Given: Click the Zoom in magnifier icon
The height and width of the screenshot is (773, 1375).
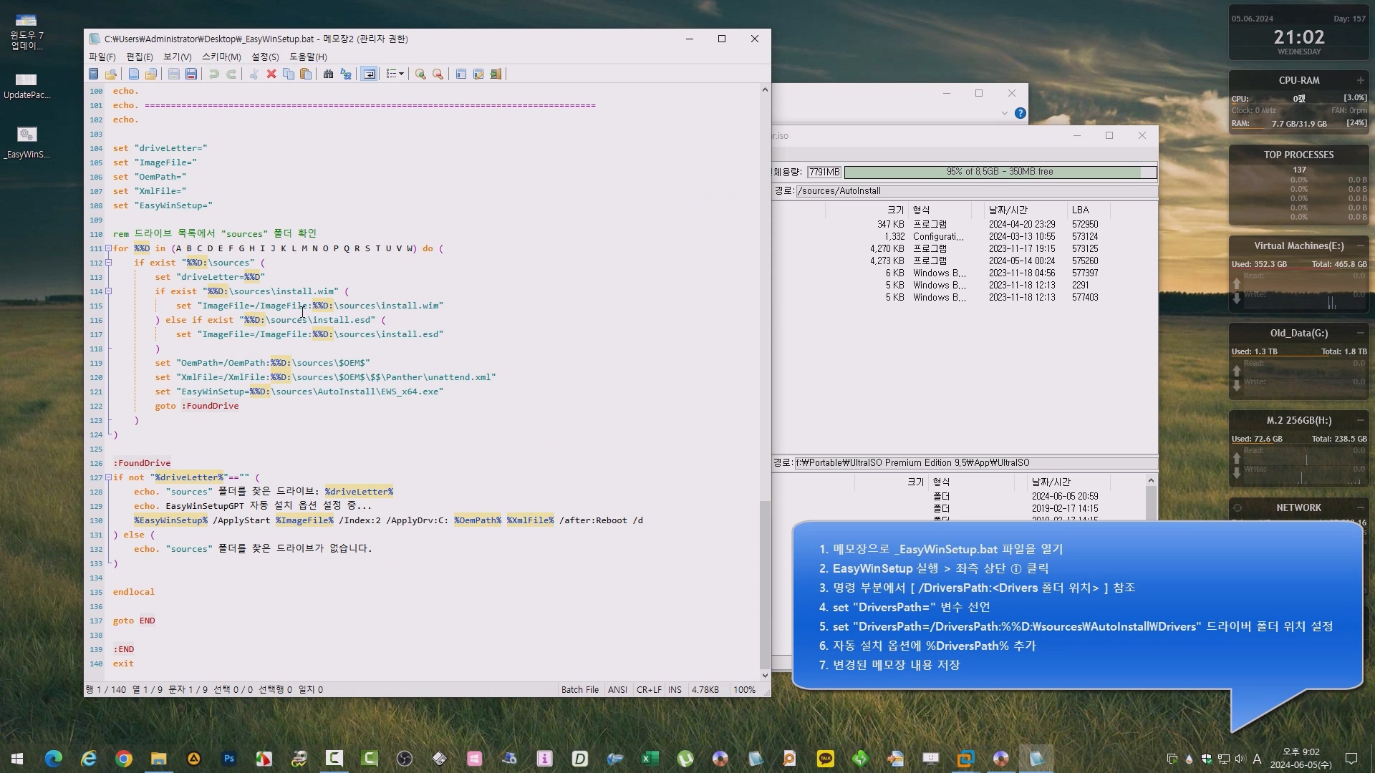Looking at the screenshot, I should (x=420, y=74).
